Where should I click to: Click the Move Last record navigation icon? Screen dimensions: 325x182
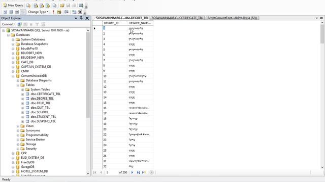coord(138,172)
